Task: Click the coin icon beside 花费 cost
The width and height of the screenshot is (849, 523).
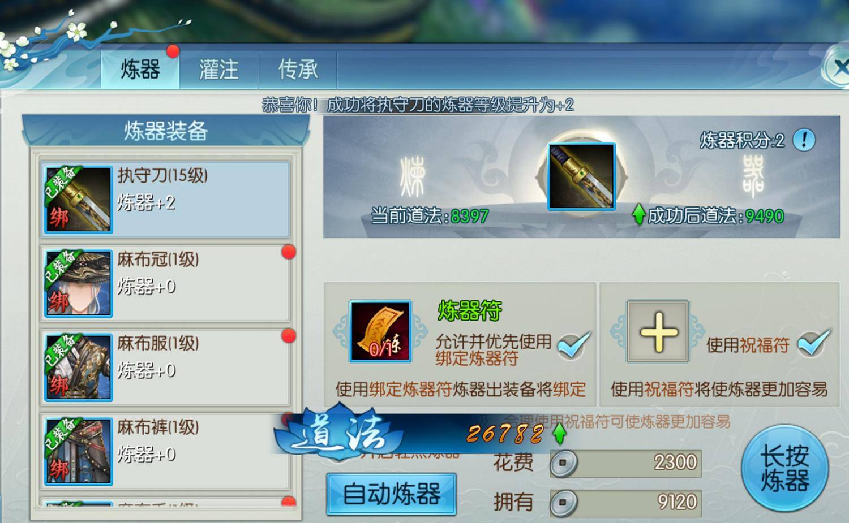Action: [x=563, y=463]
